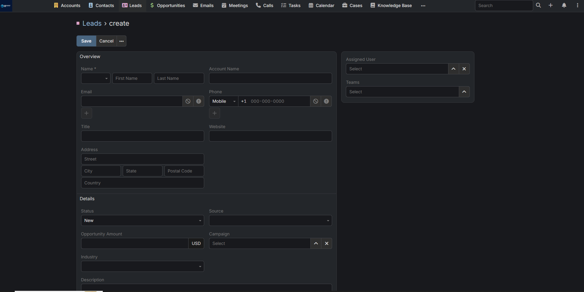Click the City field
This screenshot has width=584, height=292.
click(x=101, y=171)
